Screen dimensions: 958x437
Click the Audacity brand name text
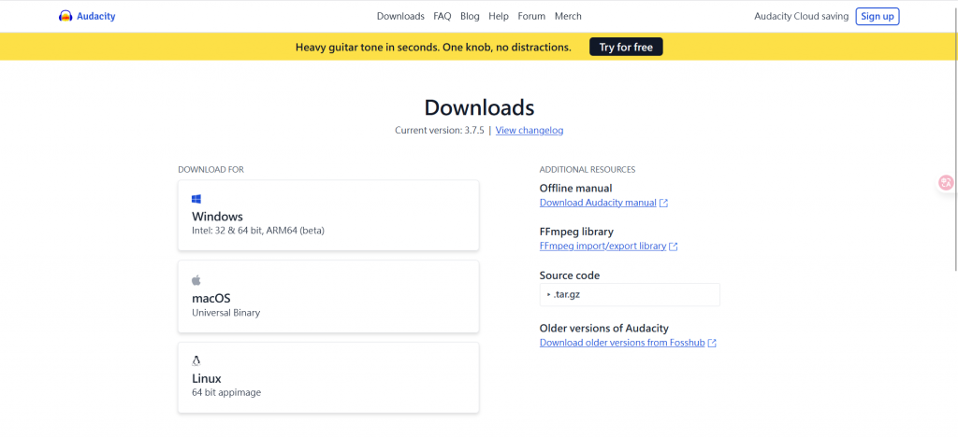click(x=96, y=17)
